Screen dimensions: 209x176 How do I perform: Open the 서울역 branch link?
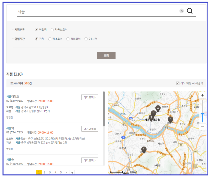coord(10,128)
